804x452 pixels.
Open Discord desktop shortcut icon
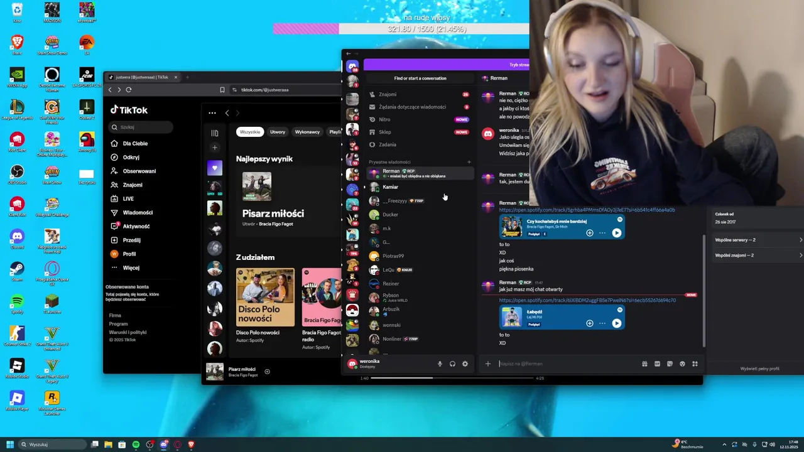17,239
